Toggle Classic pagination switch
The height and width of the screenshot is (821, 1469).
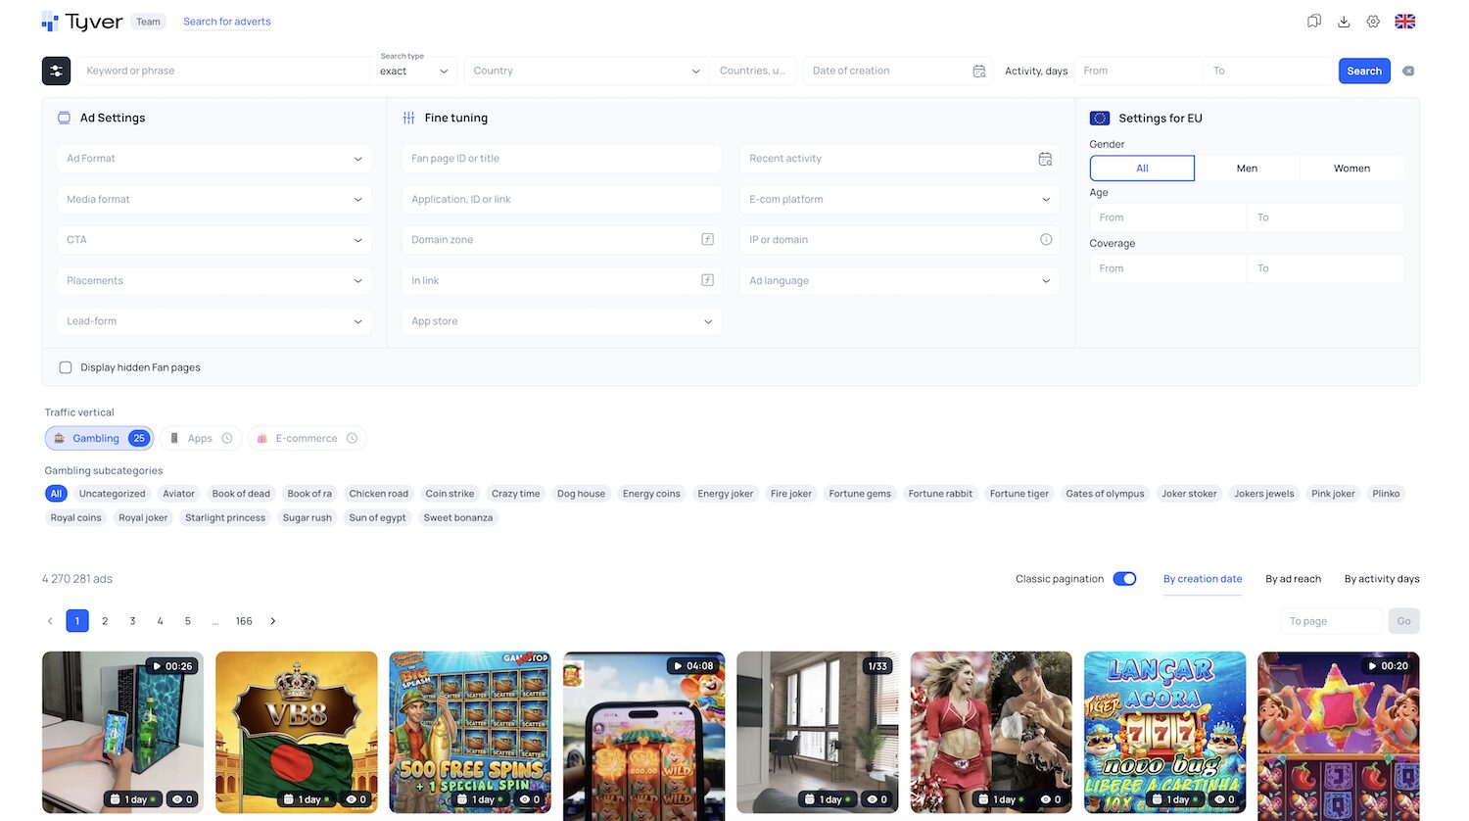point(1124,579)
